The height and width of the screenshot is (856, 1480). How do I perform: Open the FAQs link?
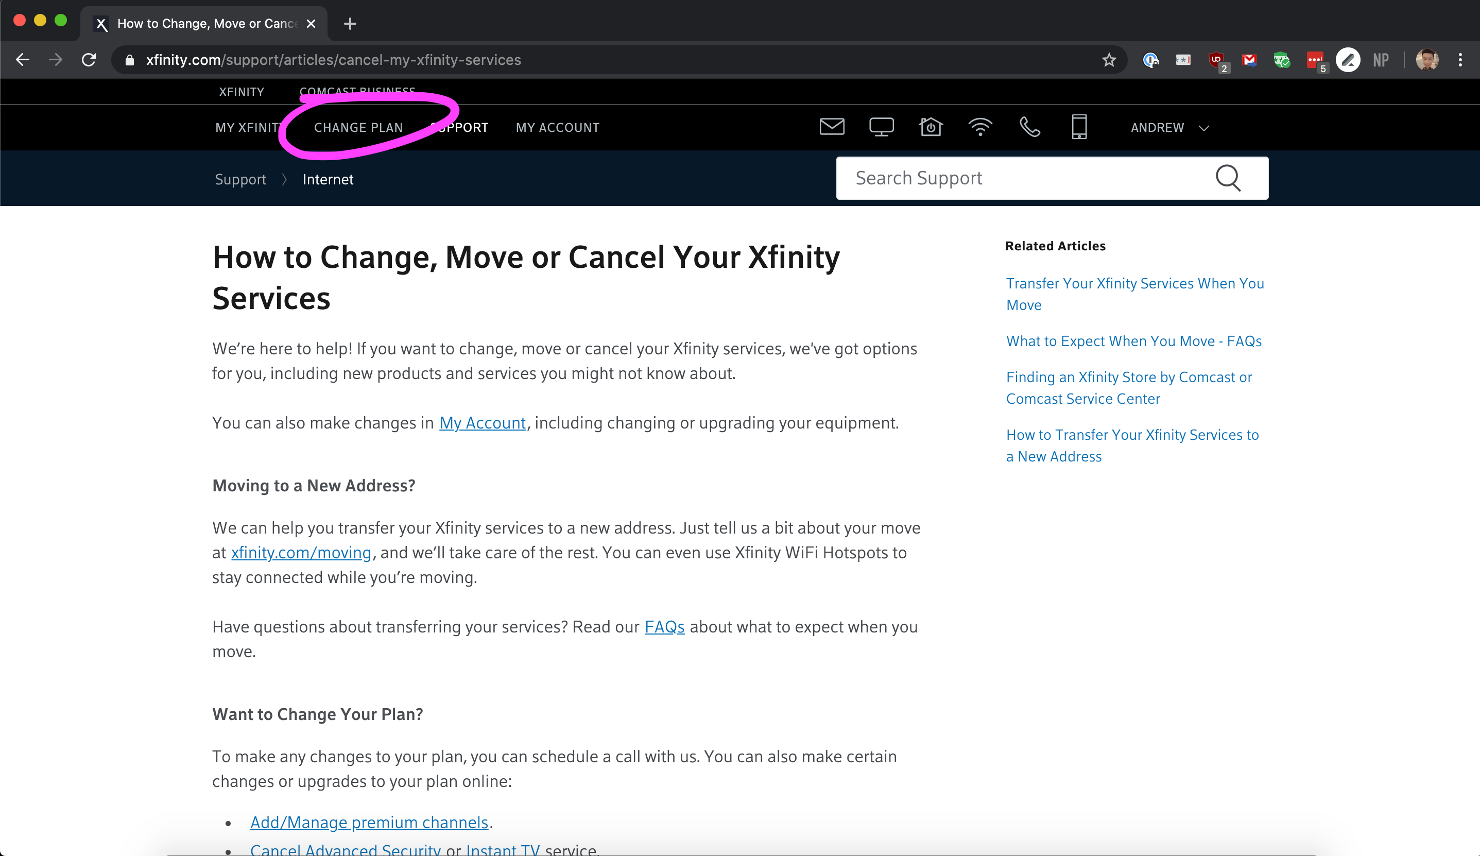pos(664,626)
